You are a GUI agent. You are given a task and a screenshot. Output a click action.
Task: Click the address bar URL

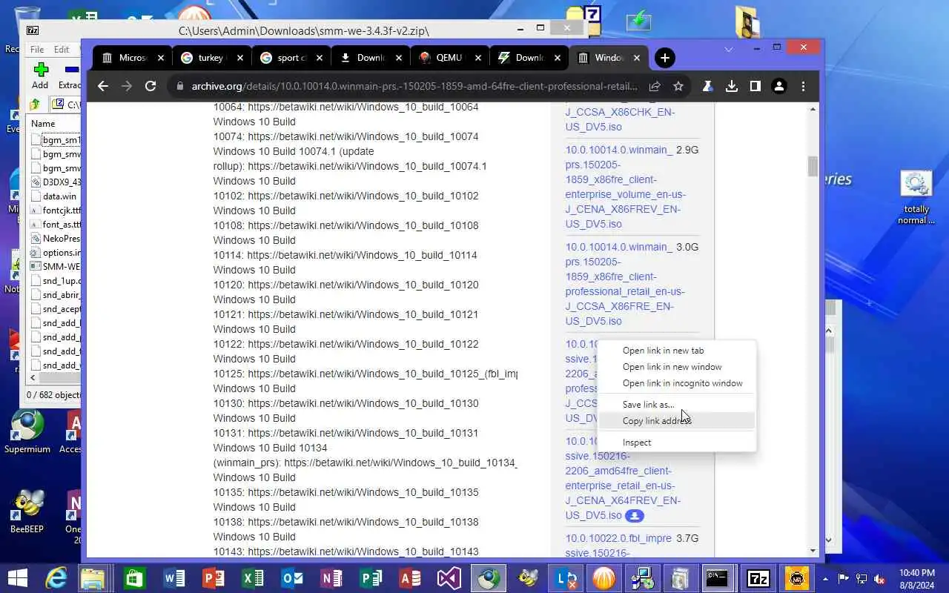[x=414, y=86]
